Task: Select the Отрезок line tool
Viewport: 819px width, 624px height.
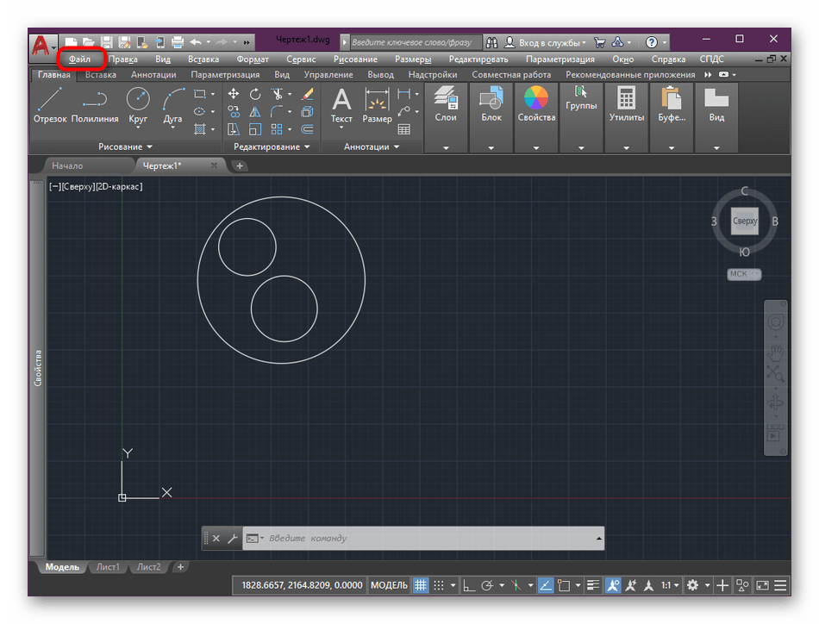Action: 50,105
